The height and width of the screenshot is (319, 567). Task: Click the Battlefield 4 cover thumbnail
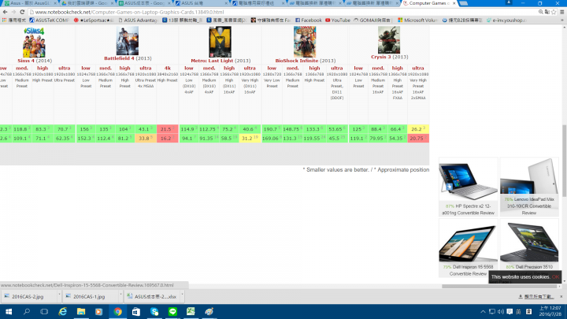128,40
